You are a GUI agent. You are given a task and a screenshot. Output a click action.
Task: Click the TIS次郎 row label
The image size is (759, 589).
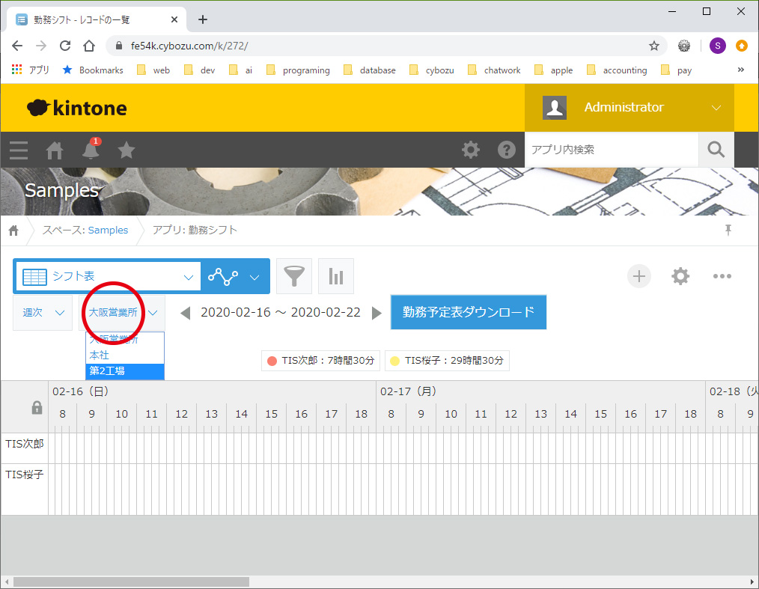(x=24, y=444)
